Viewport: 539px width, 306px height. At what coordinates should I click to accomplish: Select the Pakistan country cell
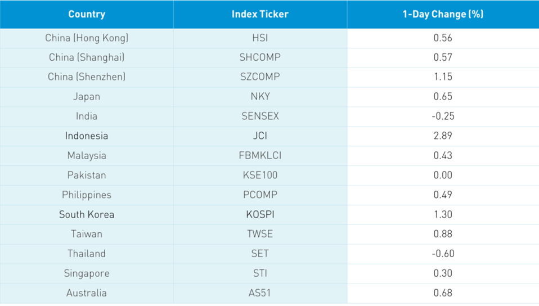(x=87, y=175)
